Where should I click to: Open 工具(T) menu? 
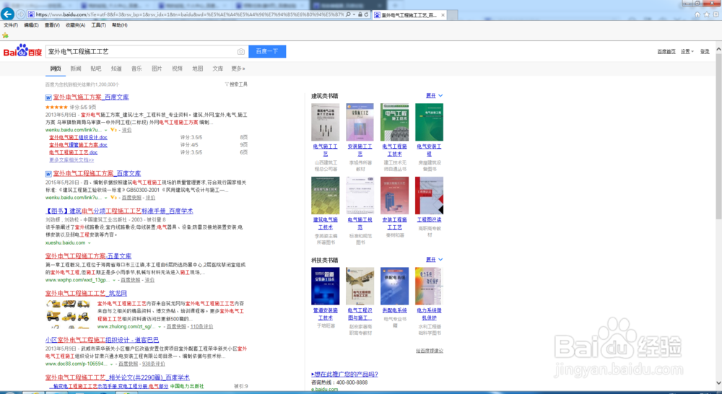pos(98,25)
